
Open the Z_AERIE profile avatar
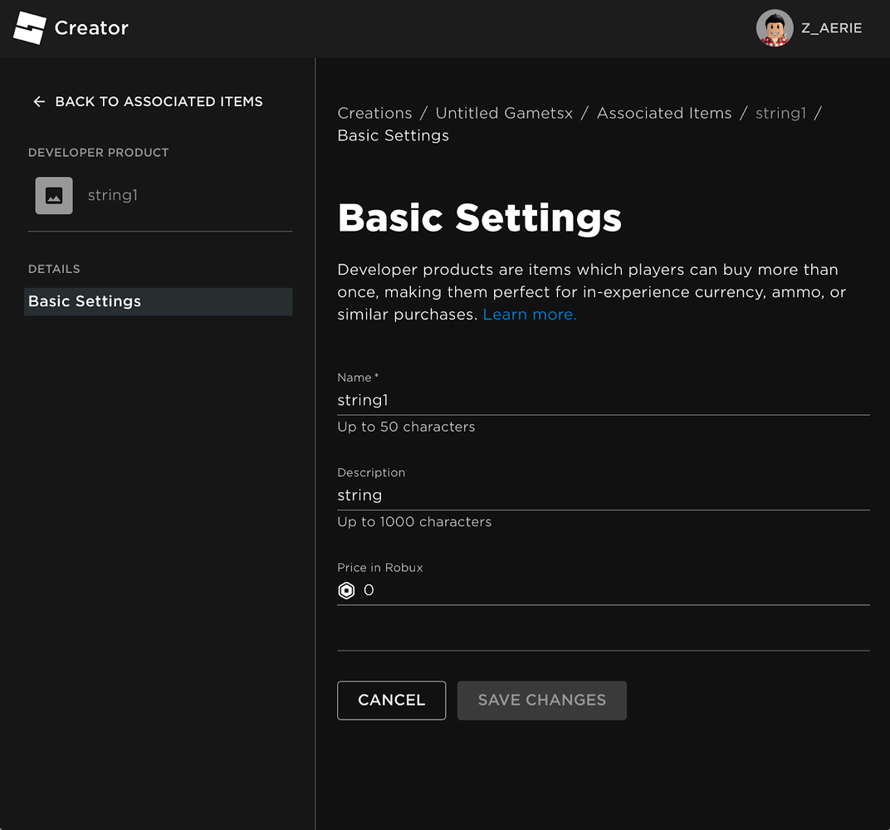775,27
